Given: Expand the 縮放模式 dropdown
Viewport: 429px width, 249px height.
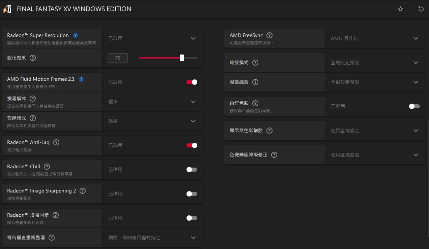Looking at the screenshot, I should click(375, 63).
